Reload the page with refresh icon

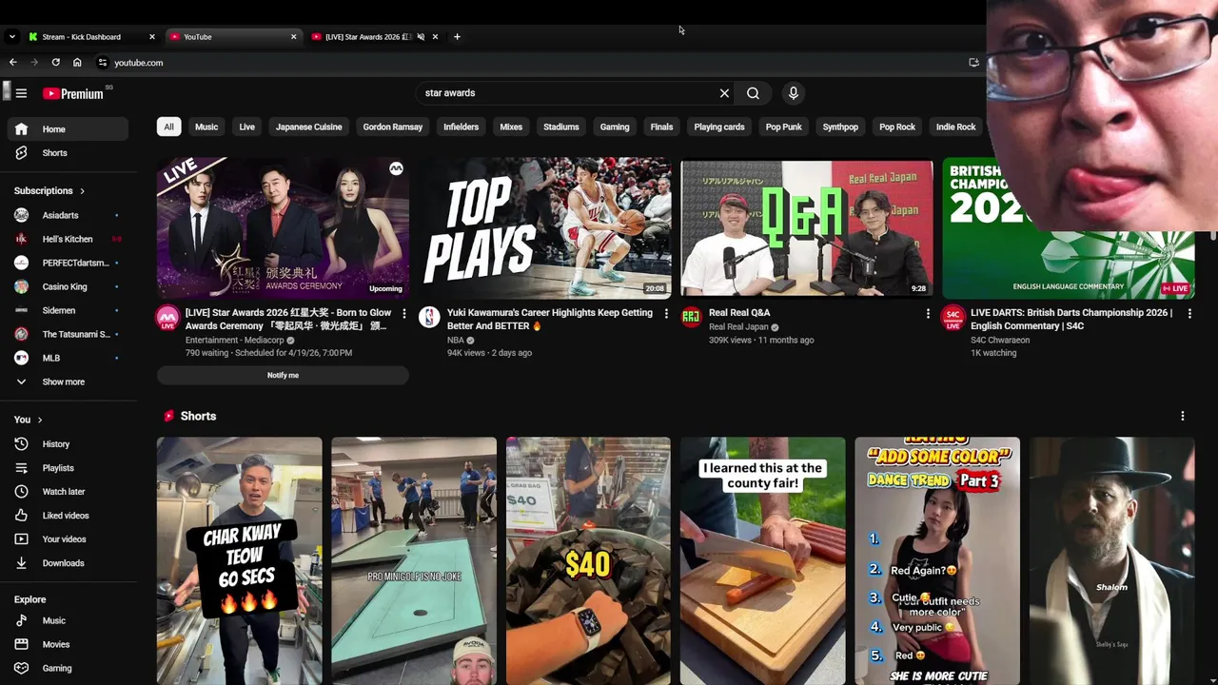(55, 63)
